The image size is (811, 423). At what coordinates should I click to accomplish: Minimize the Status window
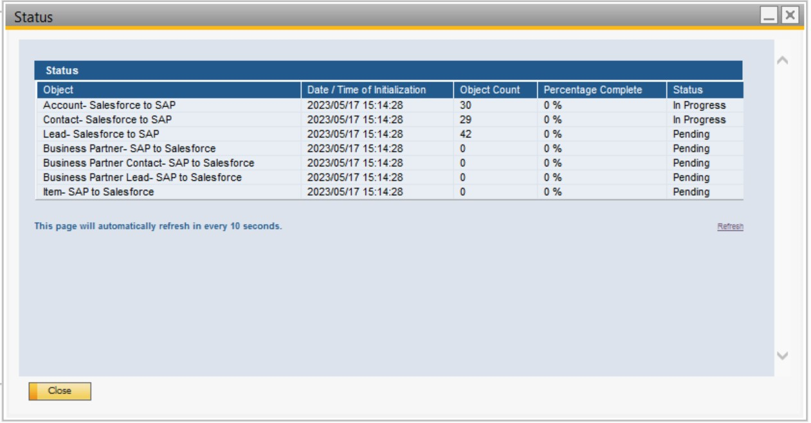coord(769,16)
